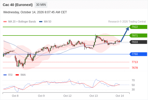Viewport: 148px width, 100px height.
Task: Click the RSI legend label
Action: click(10, 75)
